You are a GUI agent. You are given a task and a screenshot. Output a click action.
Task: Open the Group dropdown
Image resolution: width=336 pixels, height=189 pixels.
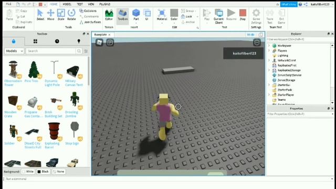point(188,10)
